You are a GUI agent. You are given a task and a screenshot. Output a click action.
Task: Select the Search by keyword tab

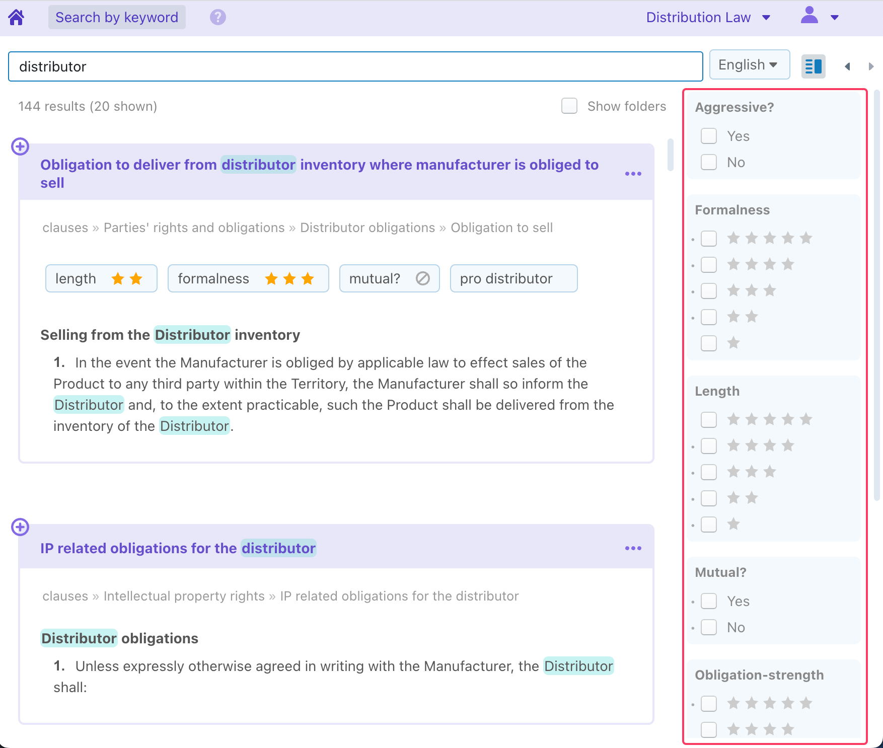pos(117,17)
